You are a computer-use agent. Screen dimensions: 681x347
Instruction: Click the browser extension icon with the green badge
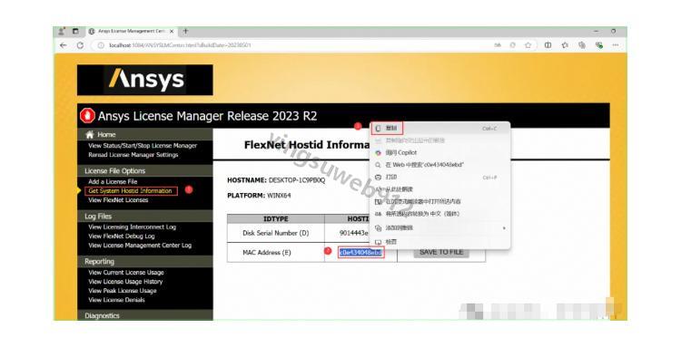click(x=599, y=45)
